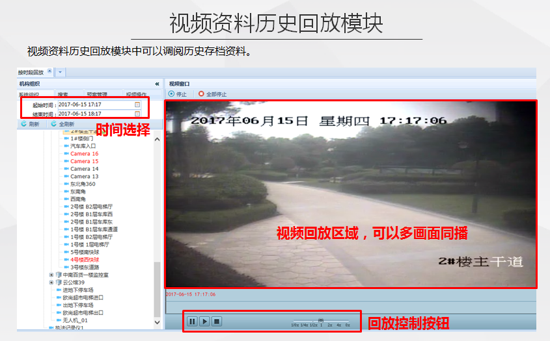Click 停止 in the video window toolbar
Screen dimensions: 550x341
coord(177,94)
